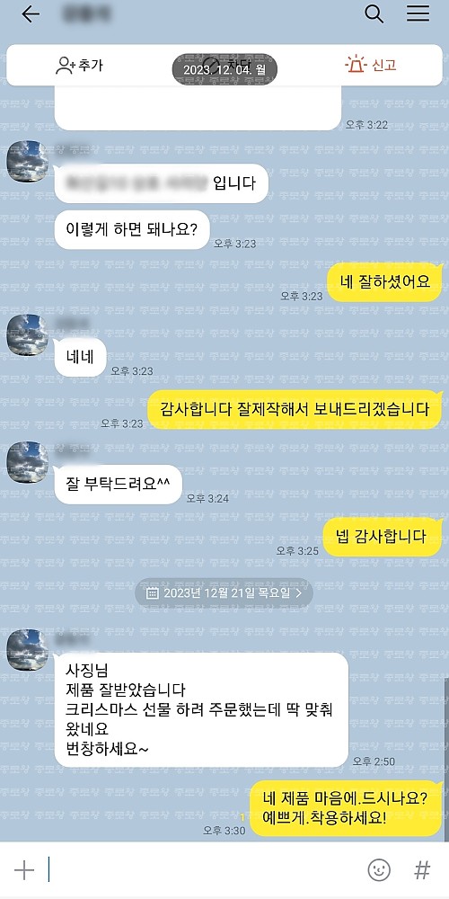
Task: Tap the back arrow icon
Action: (x=31, y=15)
